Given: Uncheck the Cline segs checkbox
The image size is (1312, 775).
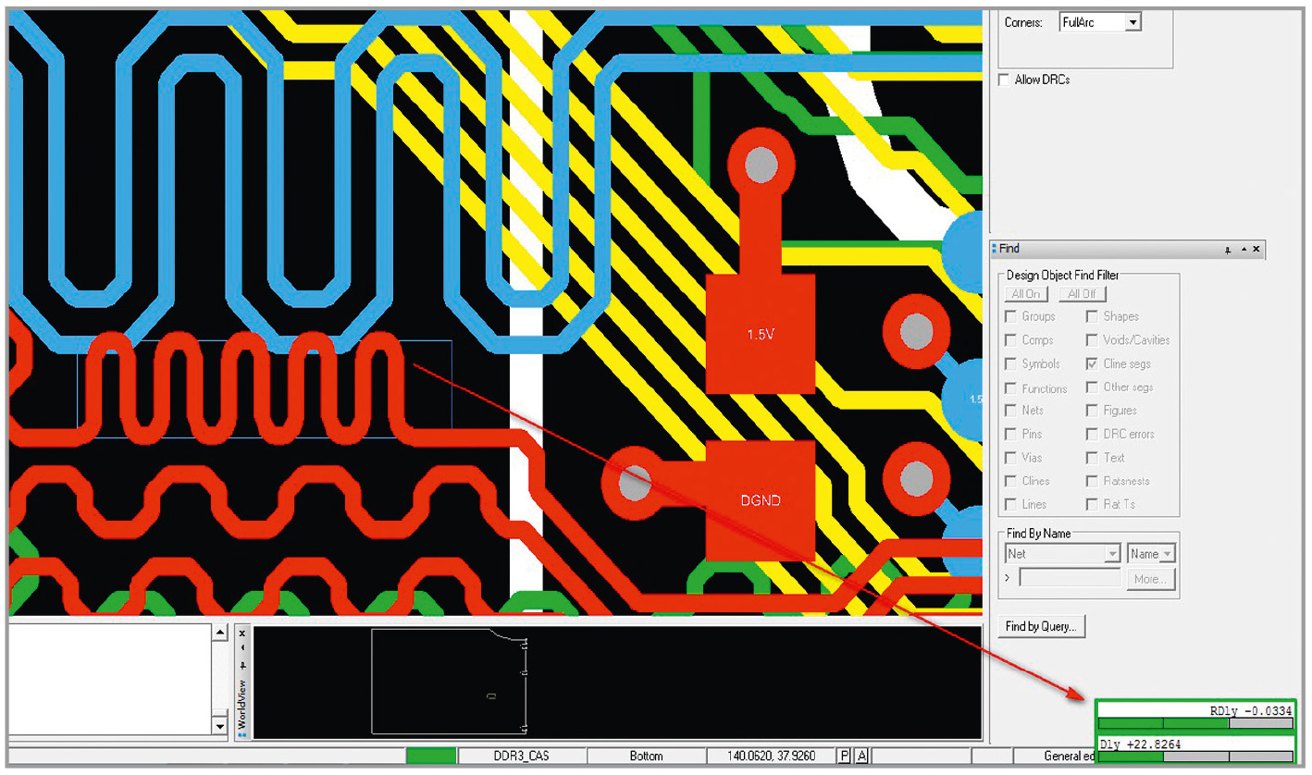Looking at the screenshot, I should pos(1093,364).
